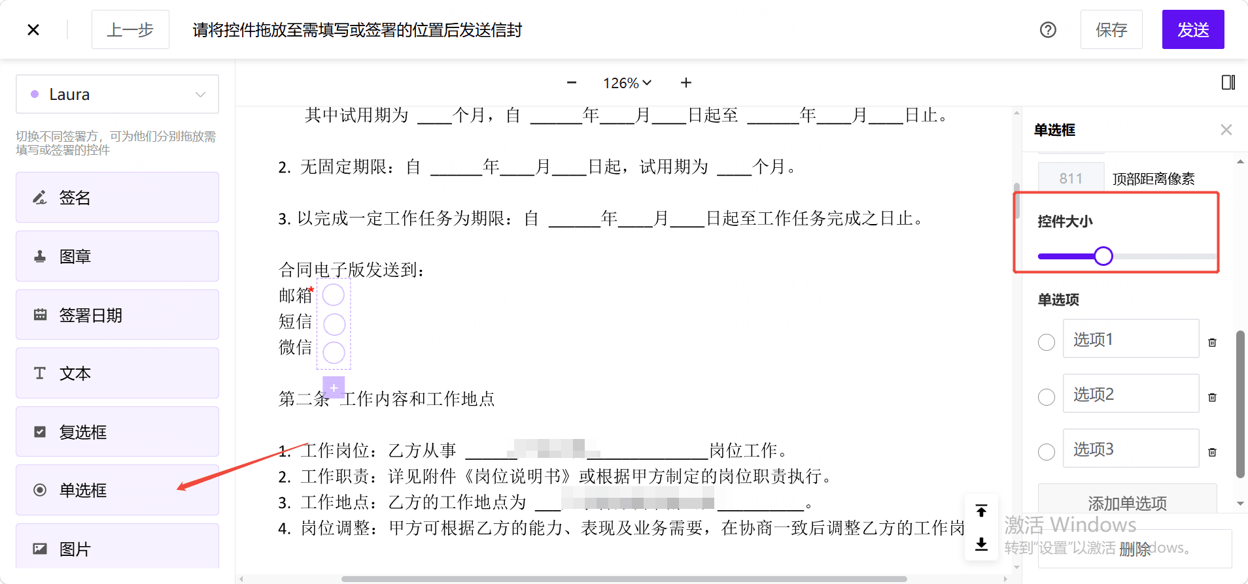The width and height of the screenshot is (1248, 584).
Task: Jump to document top arrow icon
Action: click(981, 511)
